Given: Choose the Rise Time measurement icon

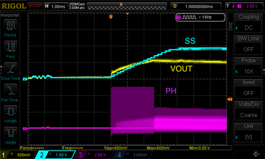Looking at the screenshot, I should click(x=10, y=69).
